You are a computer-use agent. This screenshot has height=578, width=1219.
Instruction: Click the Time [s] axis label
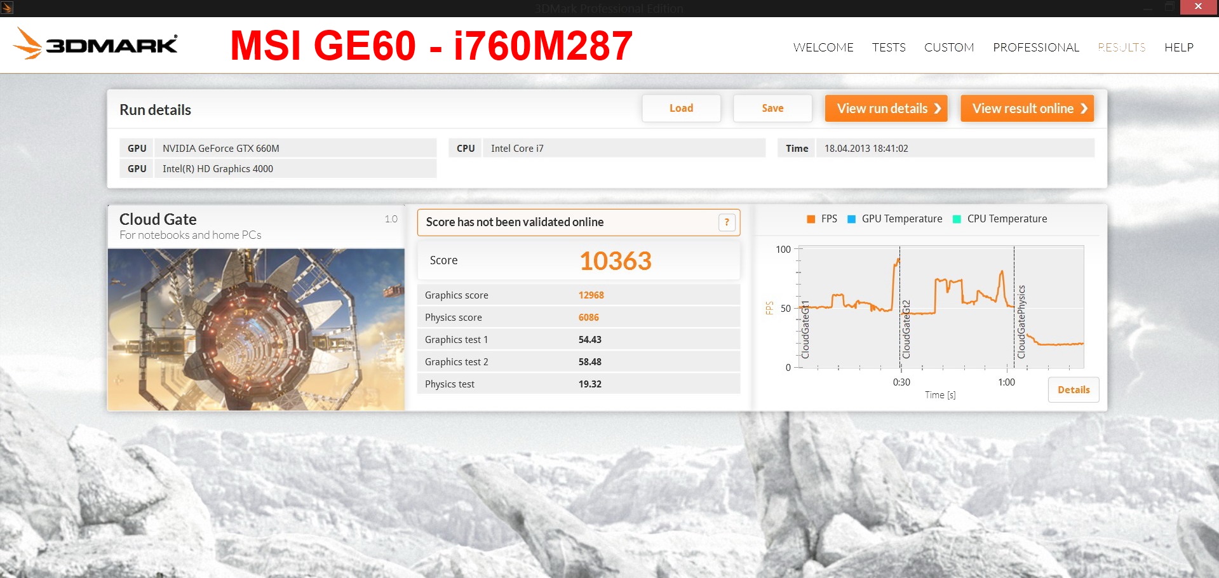click(940, 395)
